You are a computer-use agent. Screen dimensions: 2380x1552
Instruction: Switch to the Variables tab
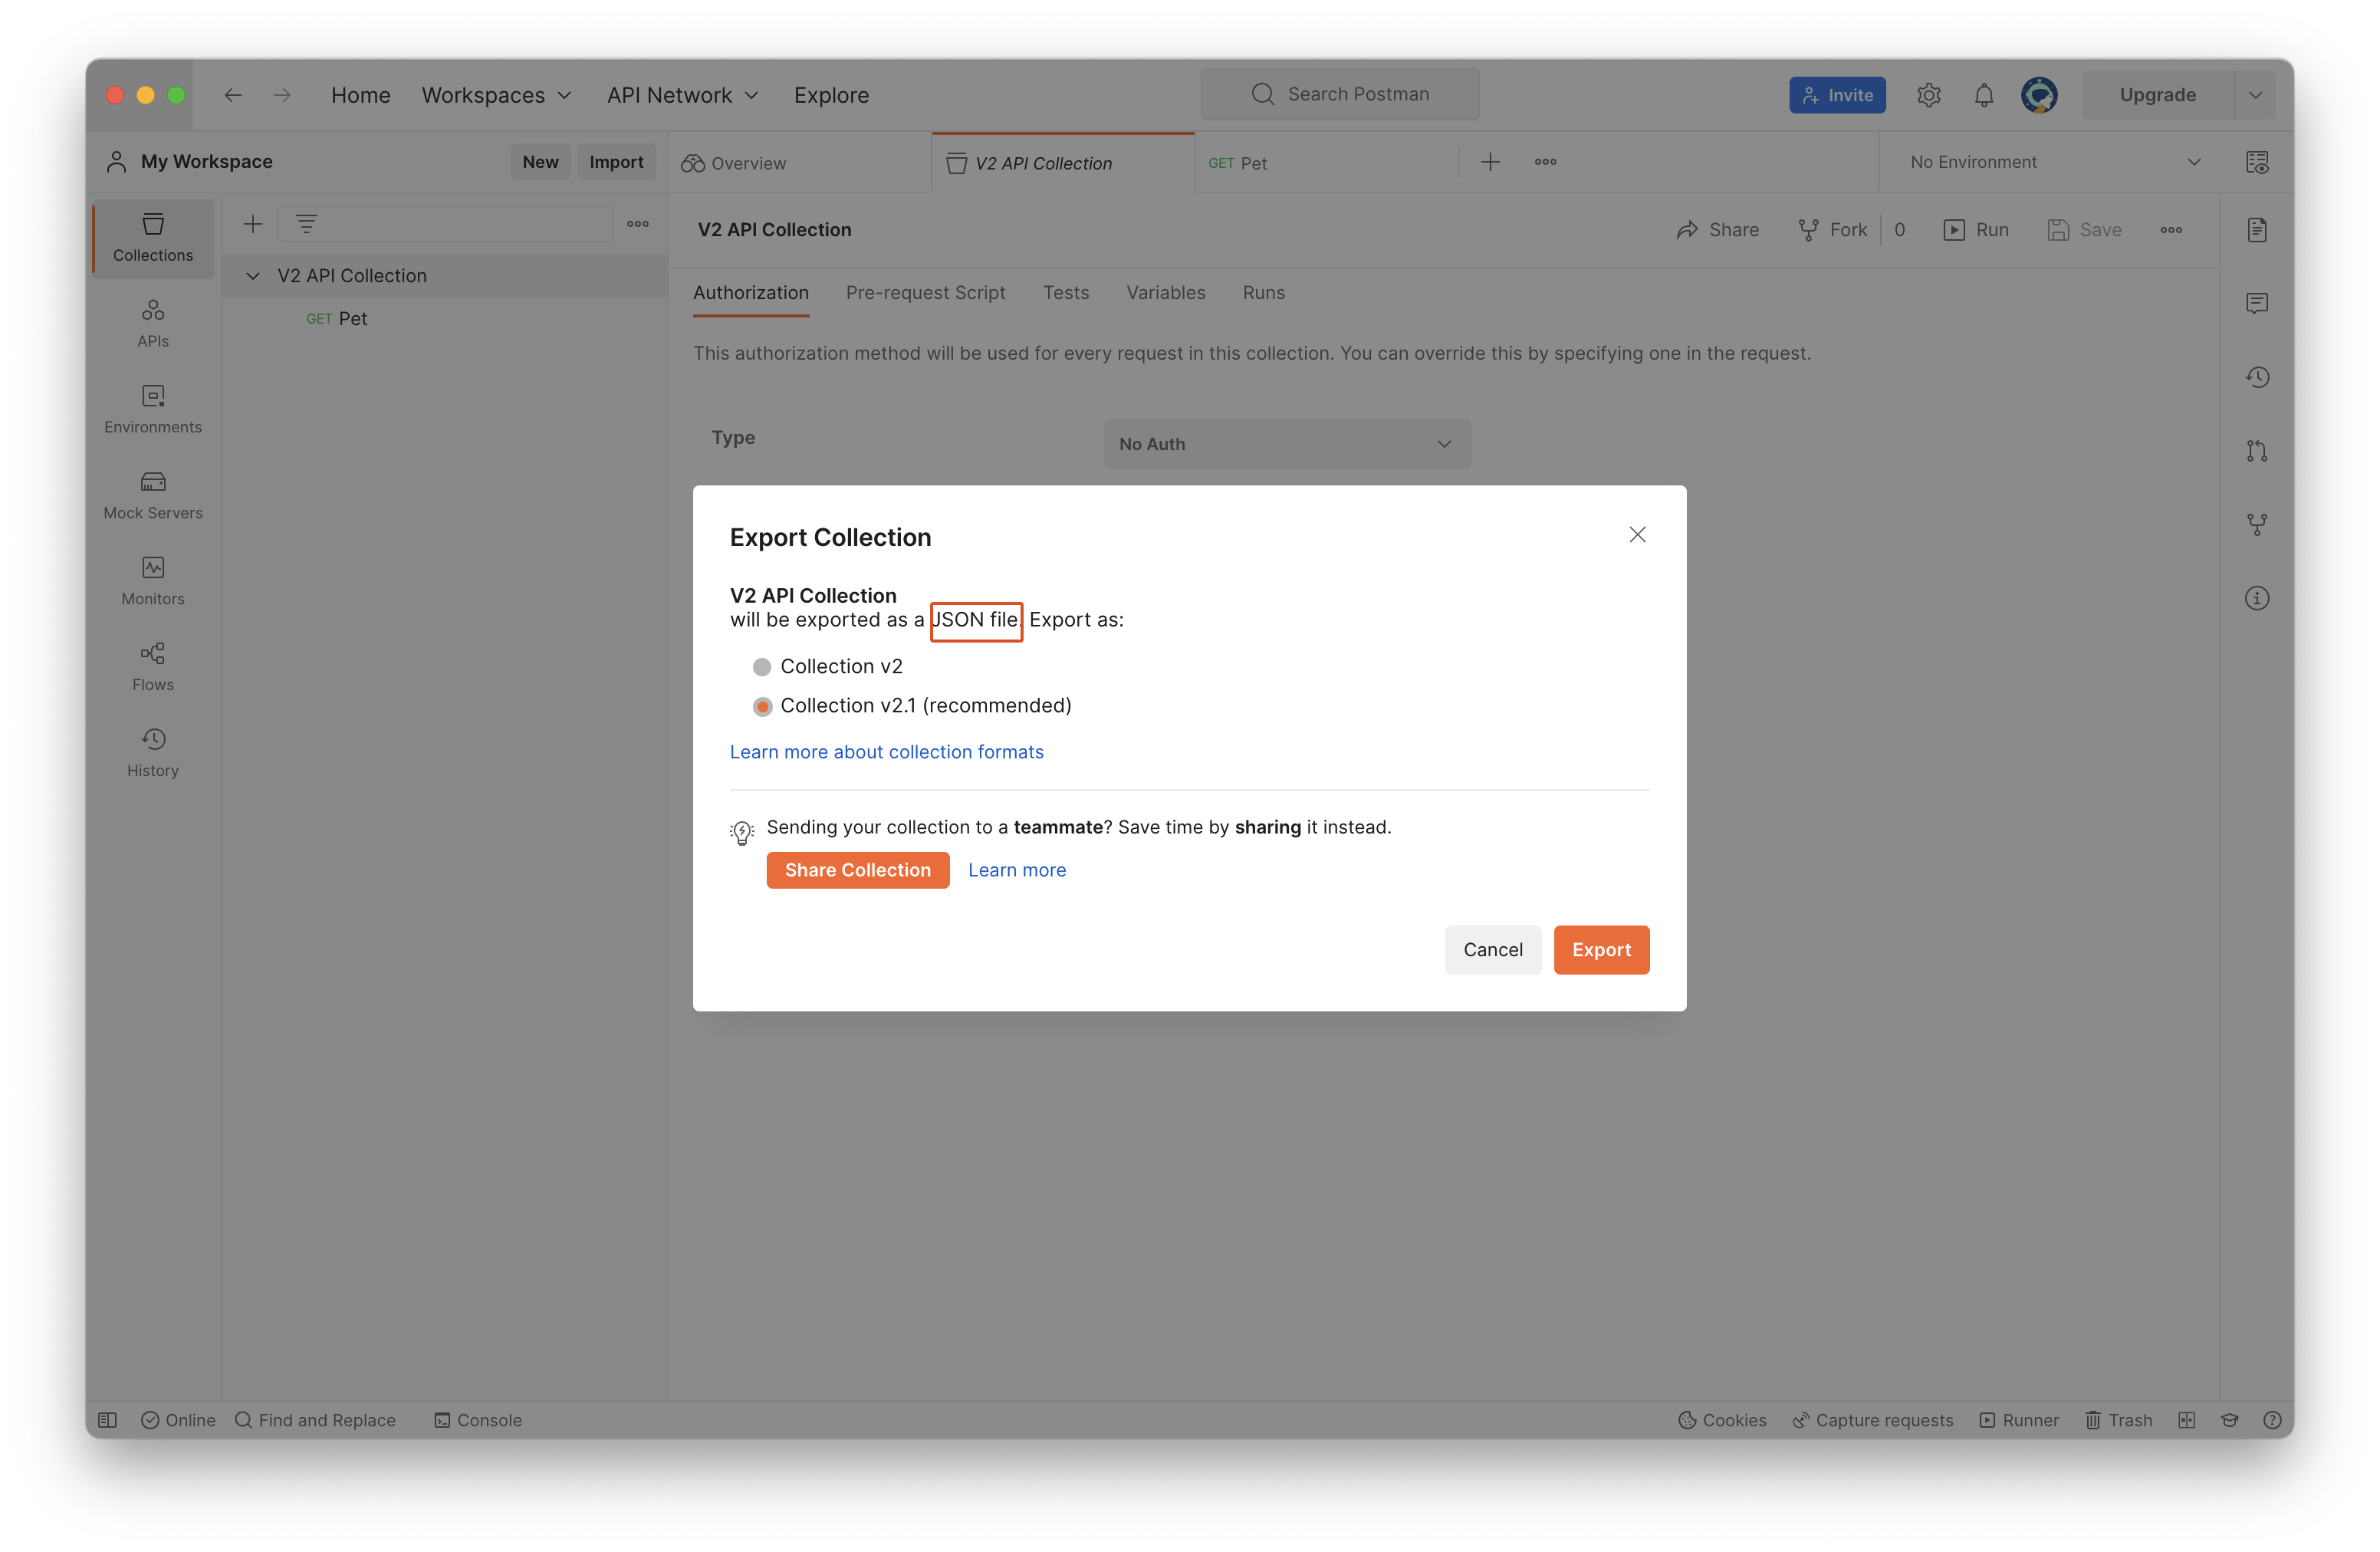pos(1165,293)
